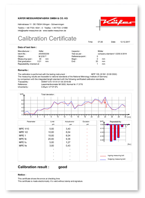Select inspector name 'Müller'

pyautogui.click(x=100, y=51)
